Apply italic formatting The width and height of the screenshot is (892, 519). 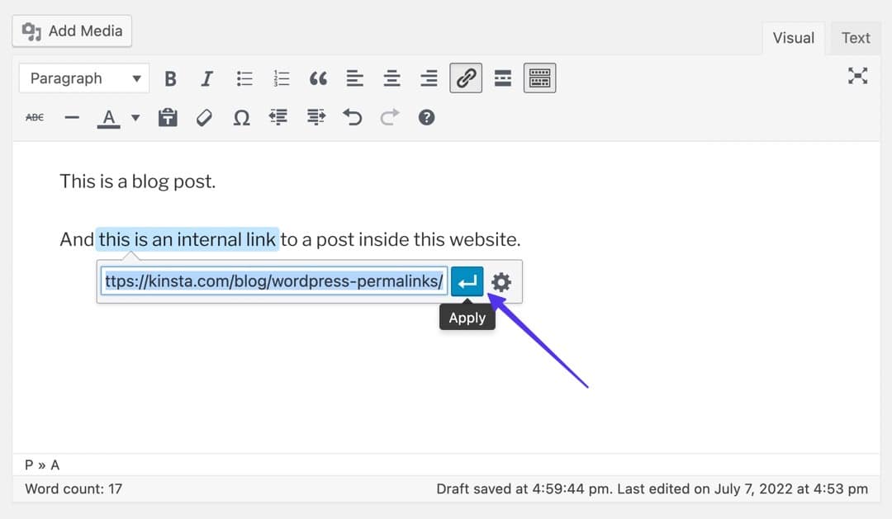pos(207,78)
